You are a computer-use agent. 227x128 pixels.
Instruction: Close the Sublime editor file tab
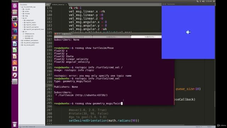(66, 5)
